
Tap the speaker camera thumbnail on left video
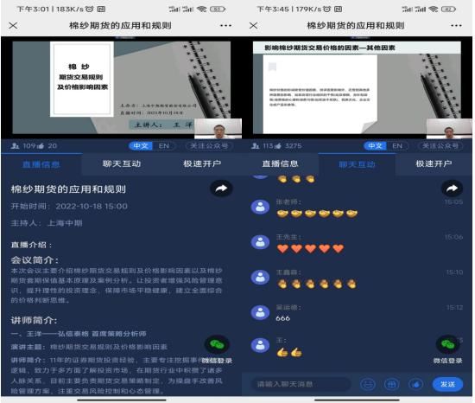tap(218, 128)
